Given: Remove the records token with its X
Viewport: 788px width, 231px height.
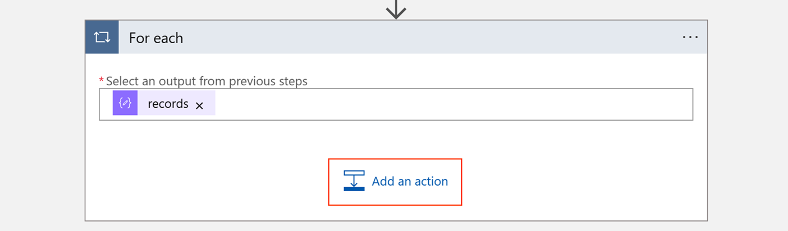Looking at the screenshot, I should tap(199, 105).
